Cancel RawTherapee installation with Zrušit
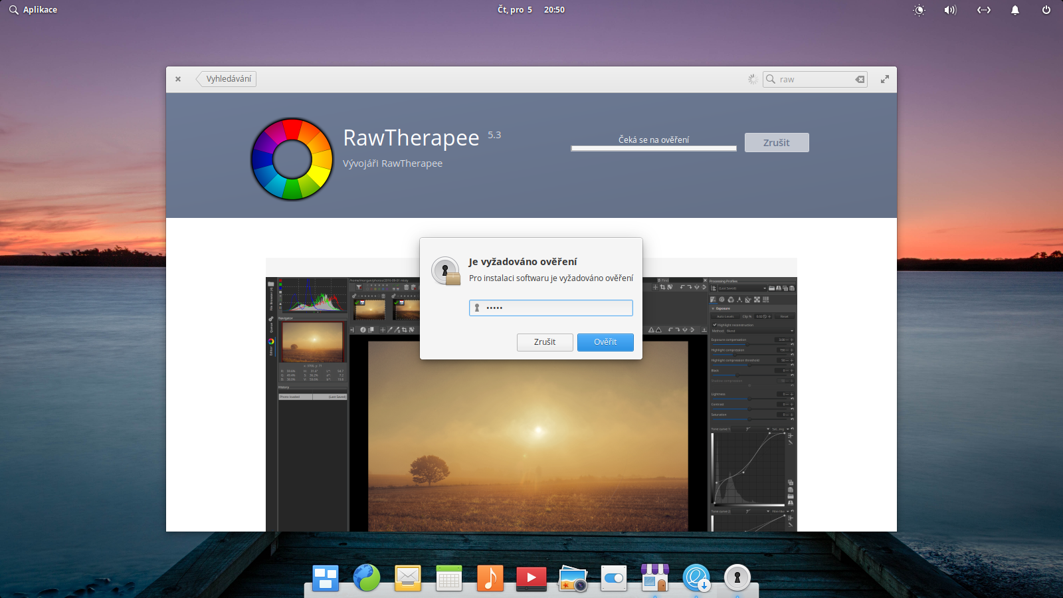 [x=777, y=142]
